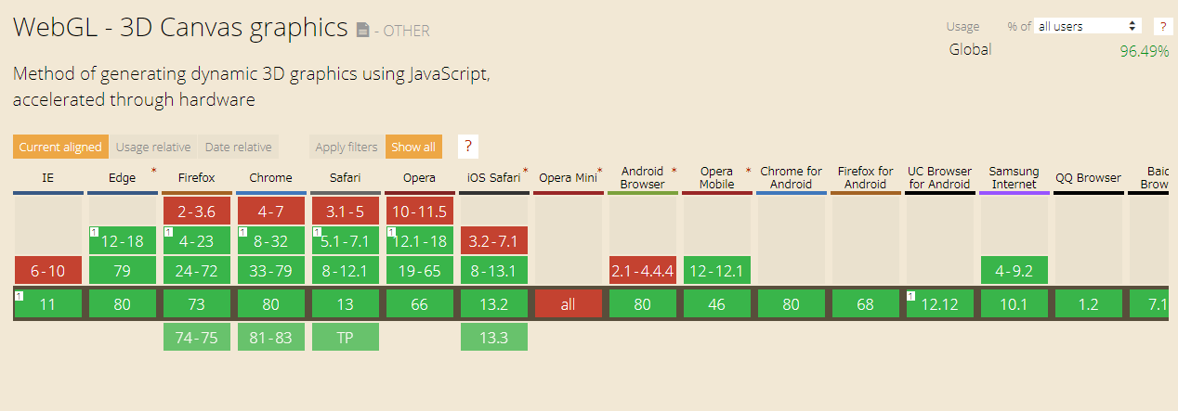Select Safari TP preview cell
This screenshot has height=411, width=1178.
pyautogui.click(x=345, y=337)
